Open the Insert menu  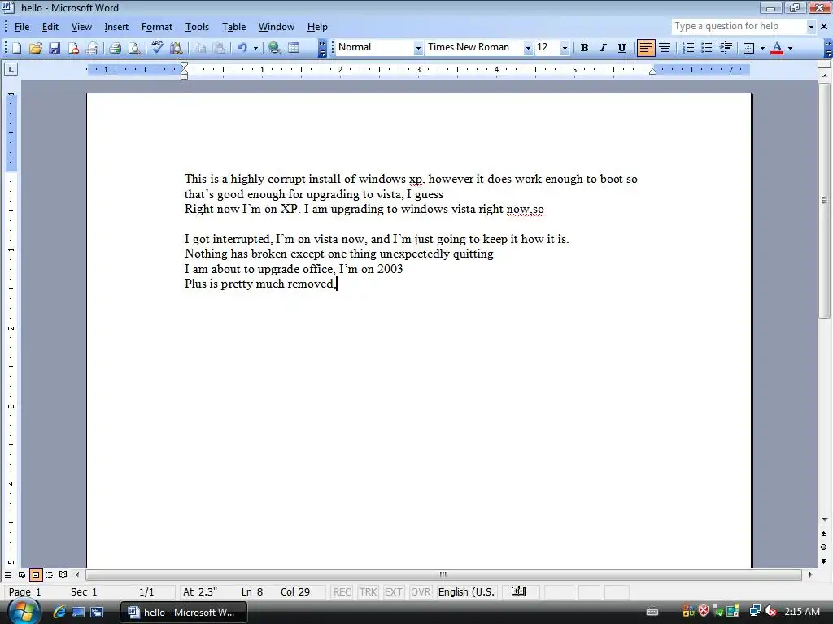coord(116,27)
